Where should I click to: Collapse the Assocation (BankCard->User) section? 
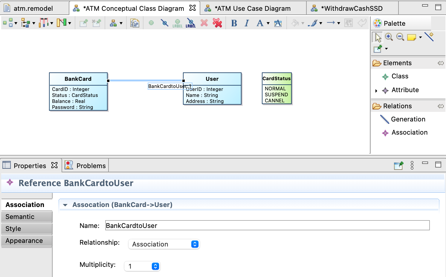(65, 205)
